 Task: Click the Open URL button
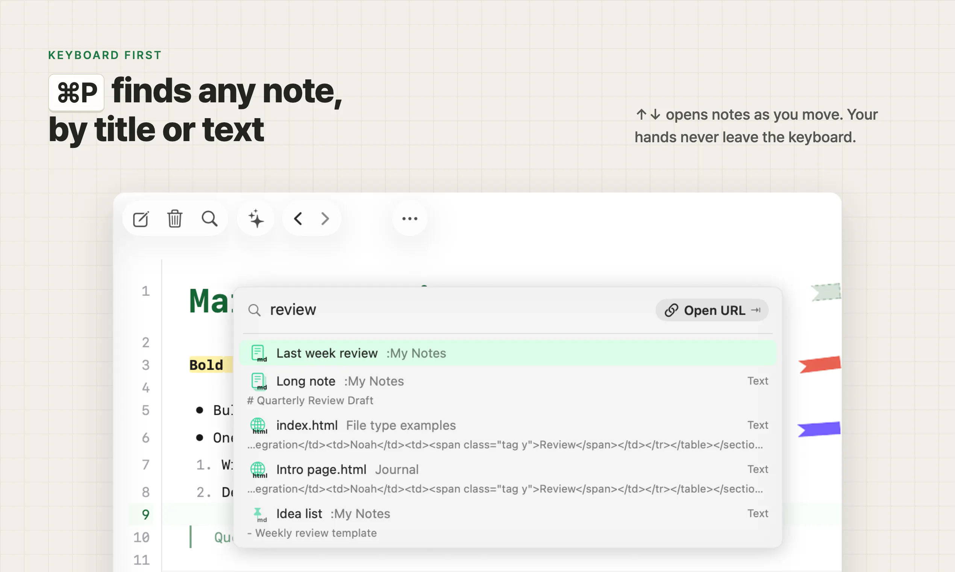pyautogui.click(x=712, y=310)
